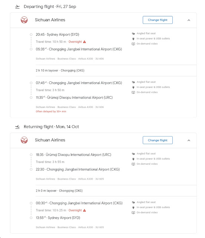205x238 pixels.
Task: Collapse the departing flight details chevron
Action: (189, 20)
